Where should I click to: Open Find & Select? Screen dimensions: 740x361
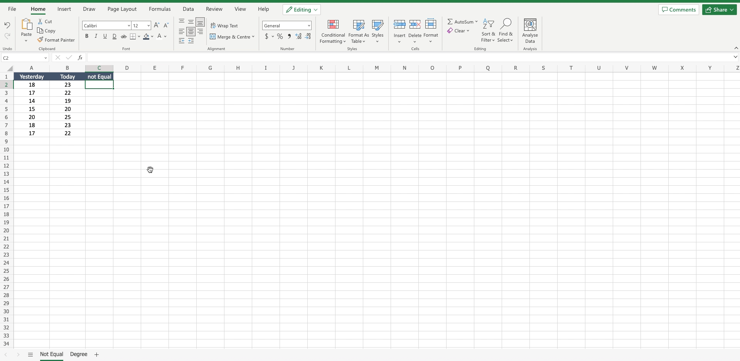pyautogui.click(x=506, y=31)
